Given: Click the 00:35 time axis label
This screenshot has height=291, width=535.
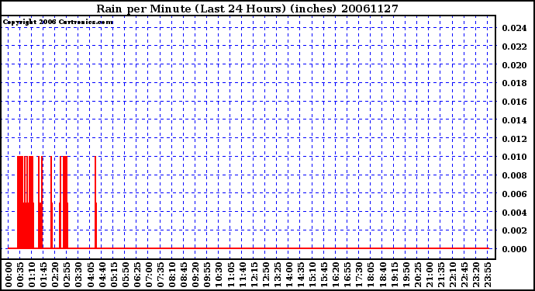Looking at the screenshot, I should pyautogui.click(x=20, y=275).
